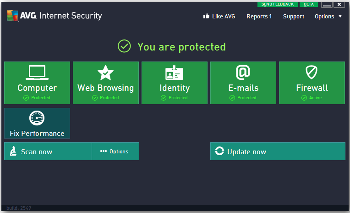Open the Computer protection tile label
Image resolution: width=350 pixels, height=213 pixels.
click(x=37, y=88)
